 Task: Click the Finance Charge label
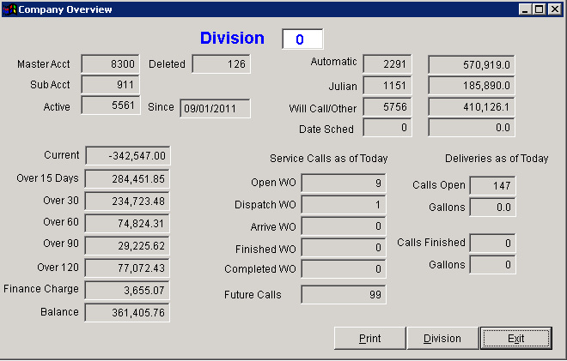point(41,289)
